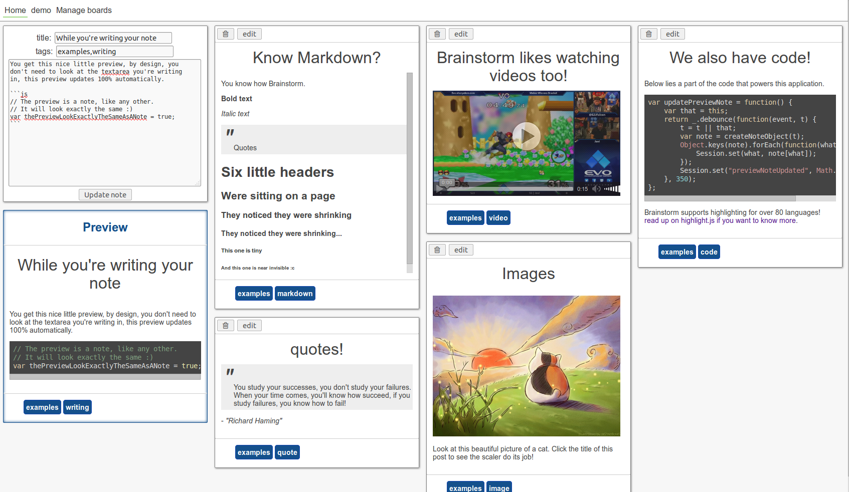The height and width of the screenshot is (492, 849).
Task: Open the highlight.js read up link
Action: point(721,220)
